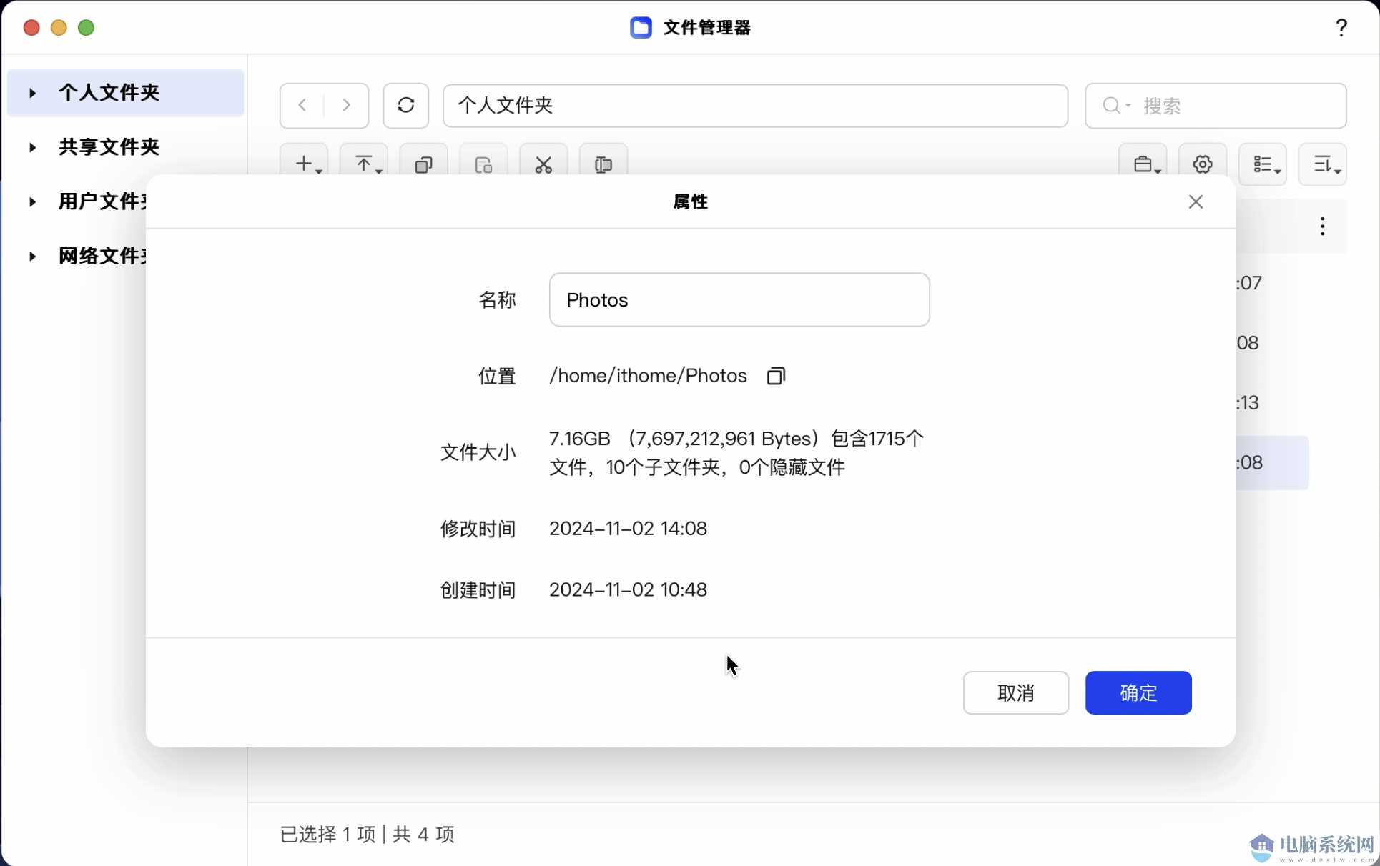Open the sort order dropdown
Viewport: 1380px width, 866px height.
pyautogui.click(x=1323, y=164)
